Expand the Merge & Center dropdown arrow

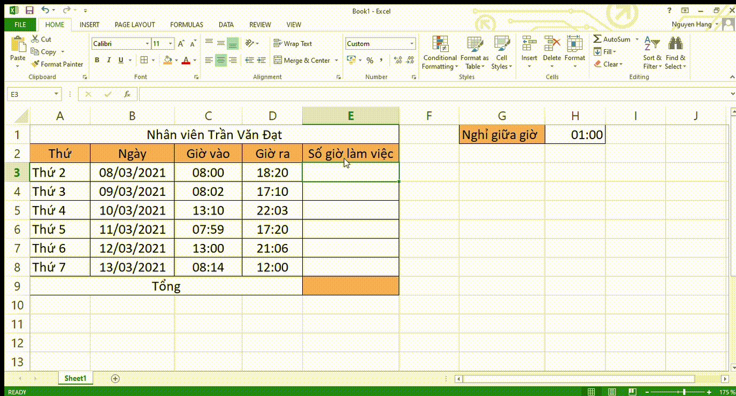pyautogui.click(x=336, y=60)
